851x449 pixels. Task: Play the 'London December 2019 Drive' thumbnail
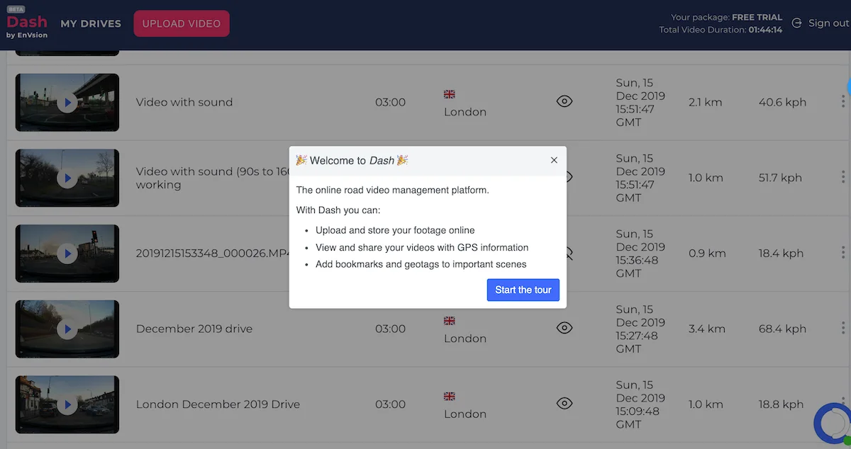point(67,405)
